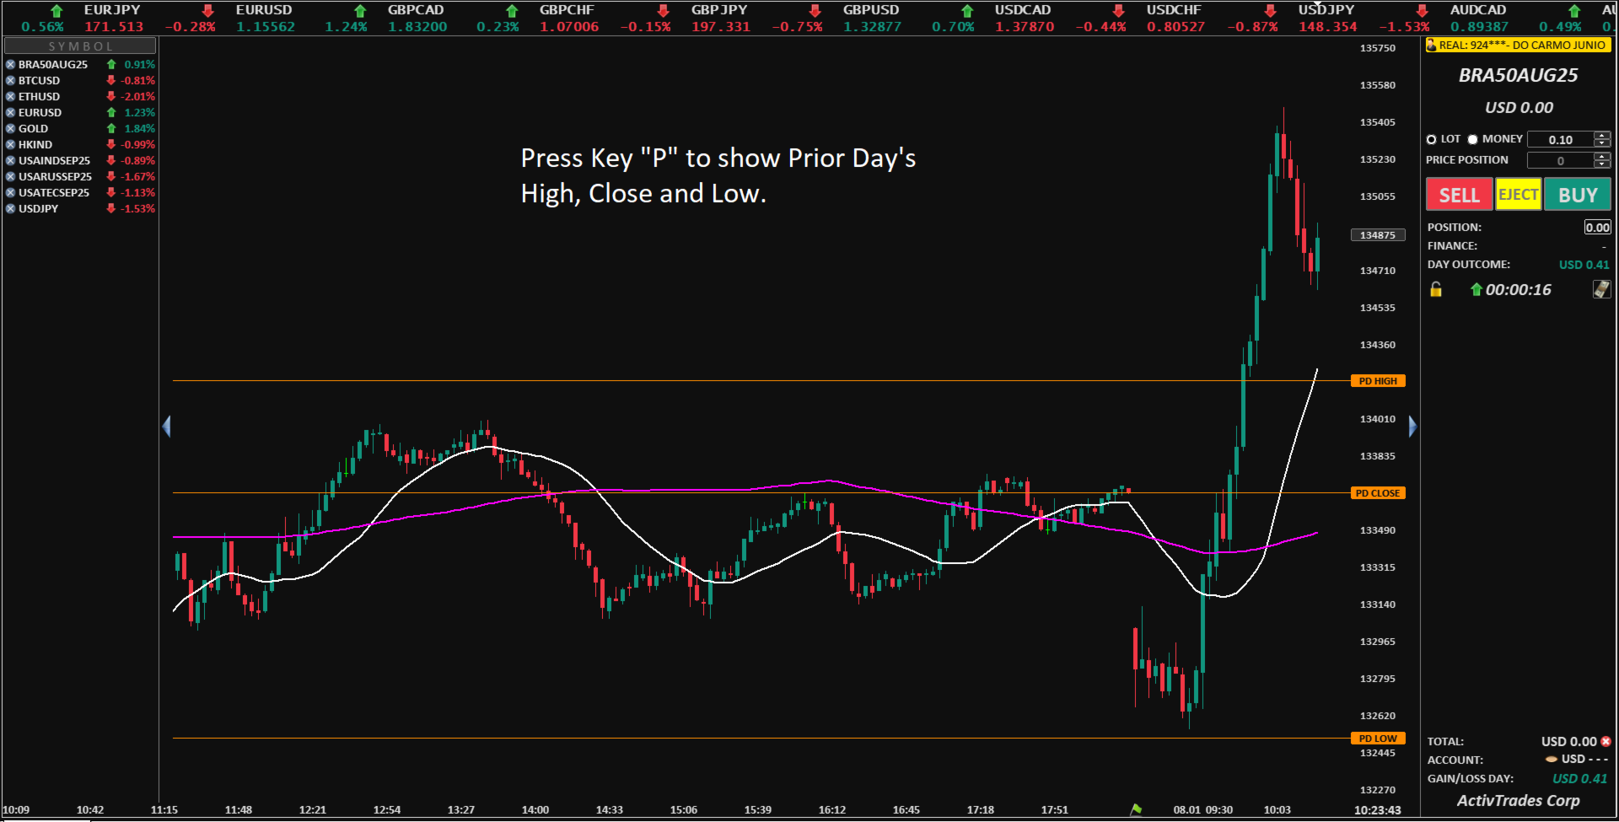Remove EURUSD using its X icon

tap(10, 113)
